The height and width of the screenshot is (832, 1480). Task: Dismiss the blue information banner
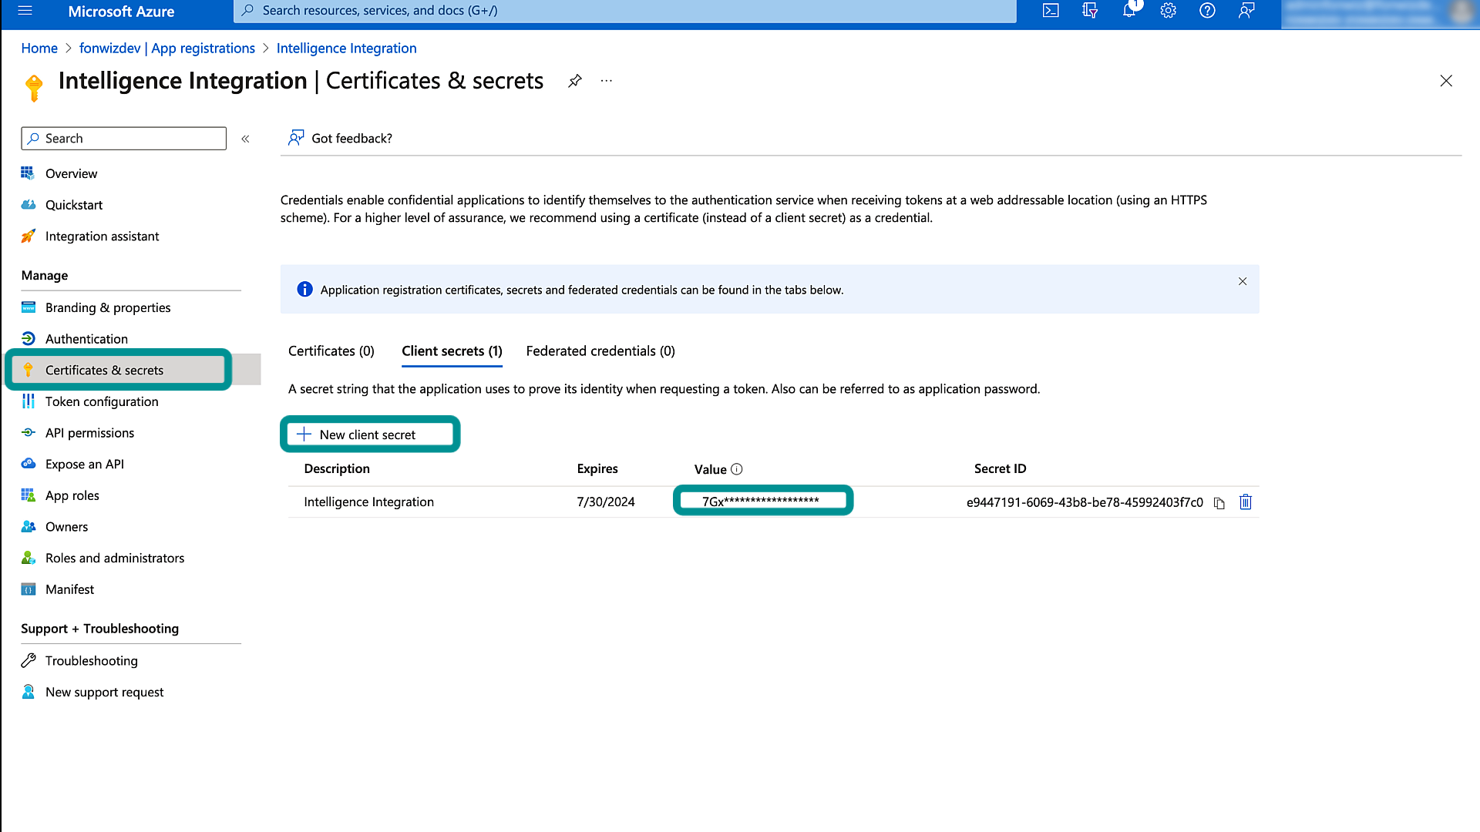1243,281
